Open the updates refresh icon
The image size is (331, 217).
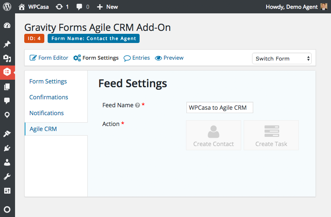tap(59, 7)
